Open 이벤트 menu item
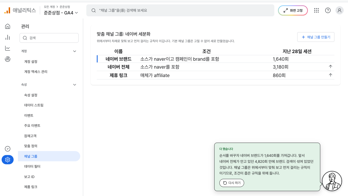This screenshot has height=196, width=348. pyautogui.click(x=49, y=115)
